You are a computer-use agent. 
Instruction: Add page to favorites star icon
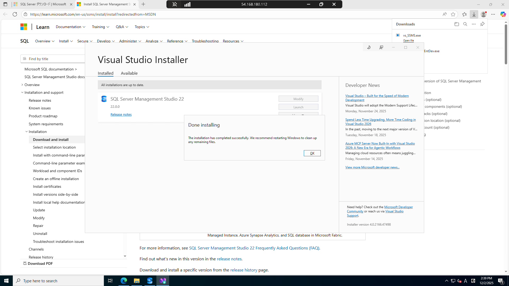[453, 14]
